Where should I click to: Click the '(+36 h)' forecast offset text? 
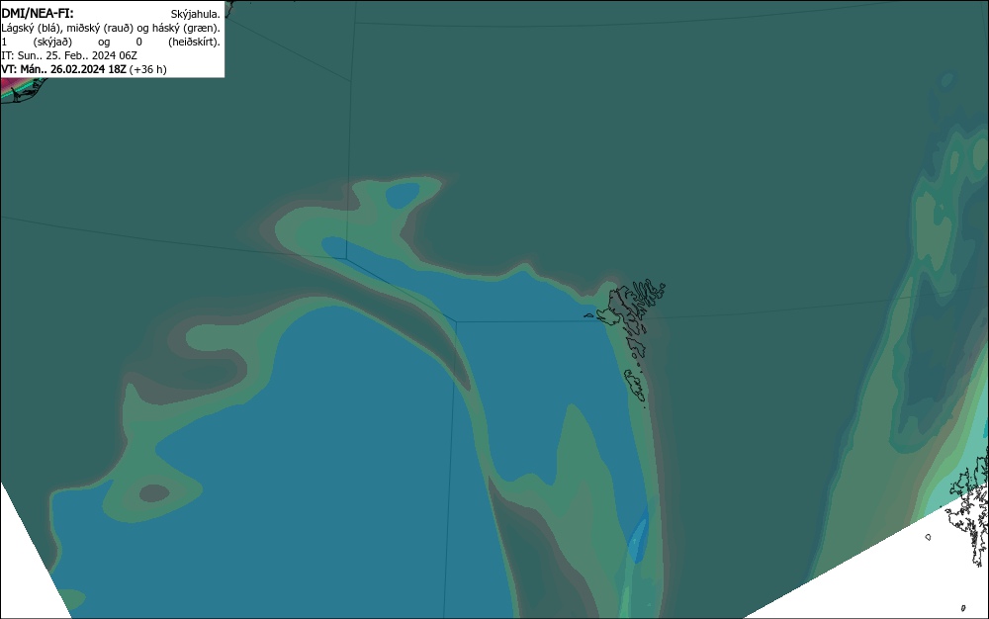(148, 69)
